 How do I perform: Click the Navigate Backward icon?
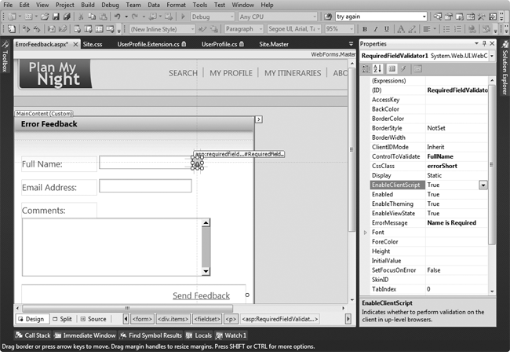152,16
